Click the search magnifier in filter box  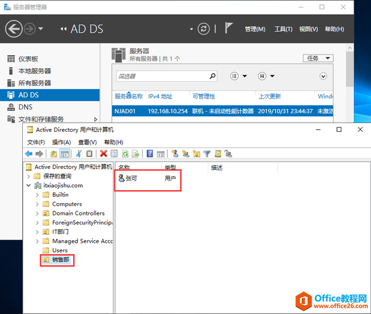tap(213, 76)
